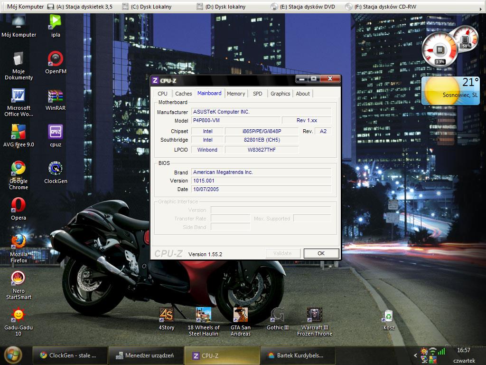Image resolution: width=486 pixels, height=365 pixels.
Task: Click the CPU-Z title bar Z icon
Action: coord(155,81)
